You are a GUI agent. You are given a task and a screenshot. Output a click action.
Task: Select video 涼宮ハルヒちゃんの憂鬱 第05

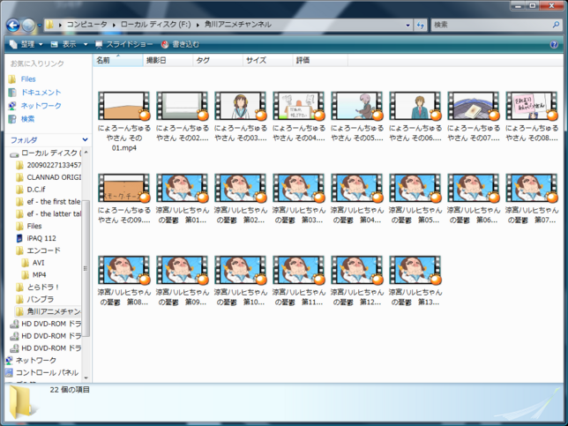[415, 198]
